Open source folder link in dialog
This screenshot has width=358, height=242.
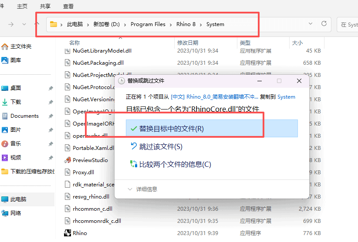214,97
